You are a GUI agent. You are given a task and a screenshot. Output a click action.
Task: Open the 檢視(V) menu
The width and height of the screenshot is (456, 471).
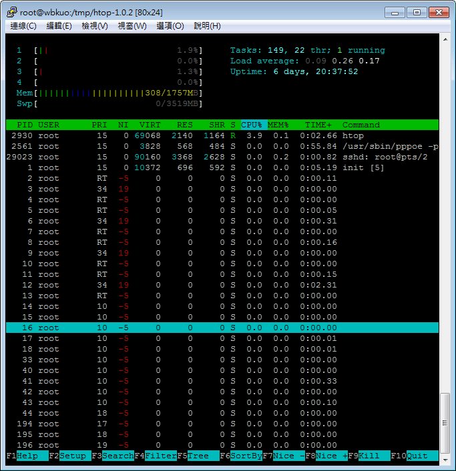point(95,26)
